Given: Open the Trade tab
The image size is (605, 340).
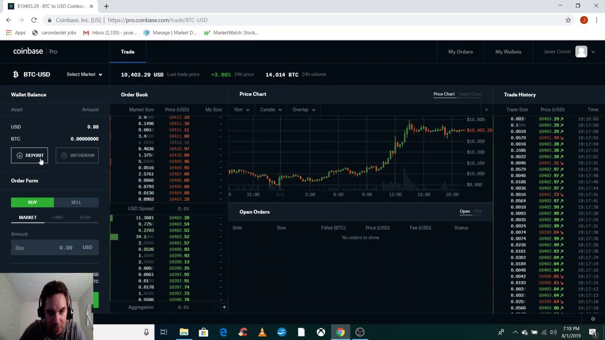Looking at the screenshot, I should (x=128, y=52).
